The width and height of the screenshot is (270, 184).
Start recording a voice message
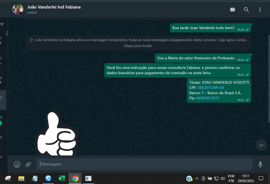click(260, 164)
